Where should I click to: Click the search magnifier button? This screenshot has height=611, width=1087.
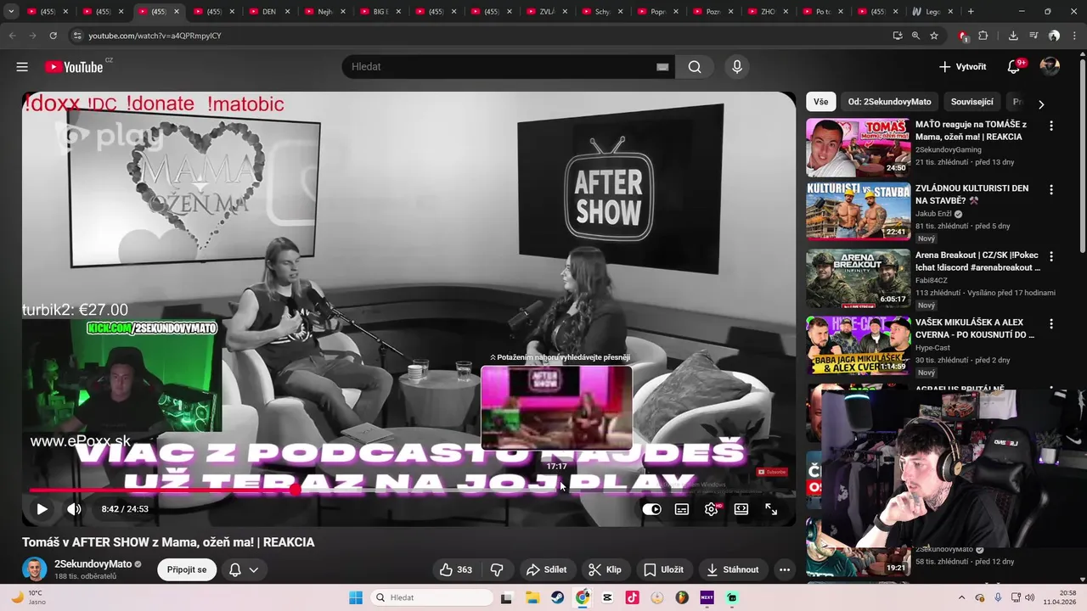click(x=695, y=67)
